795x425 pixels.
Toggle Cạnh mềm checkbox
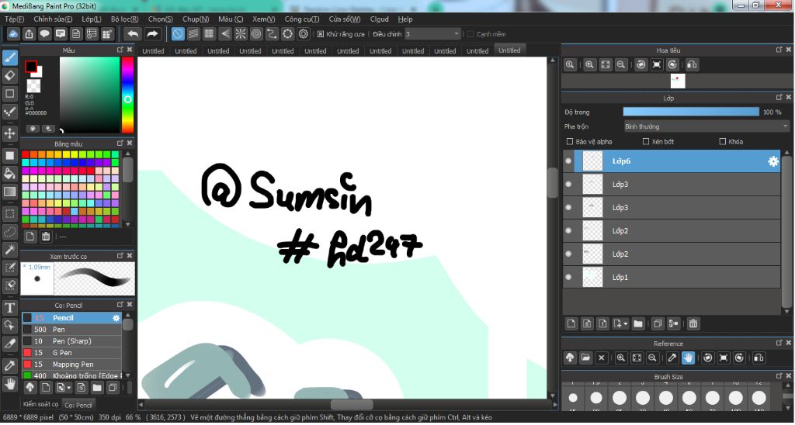click(470, 34)
